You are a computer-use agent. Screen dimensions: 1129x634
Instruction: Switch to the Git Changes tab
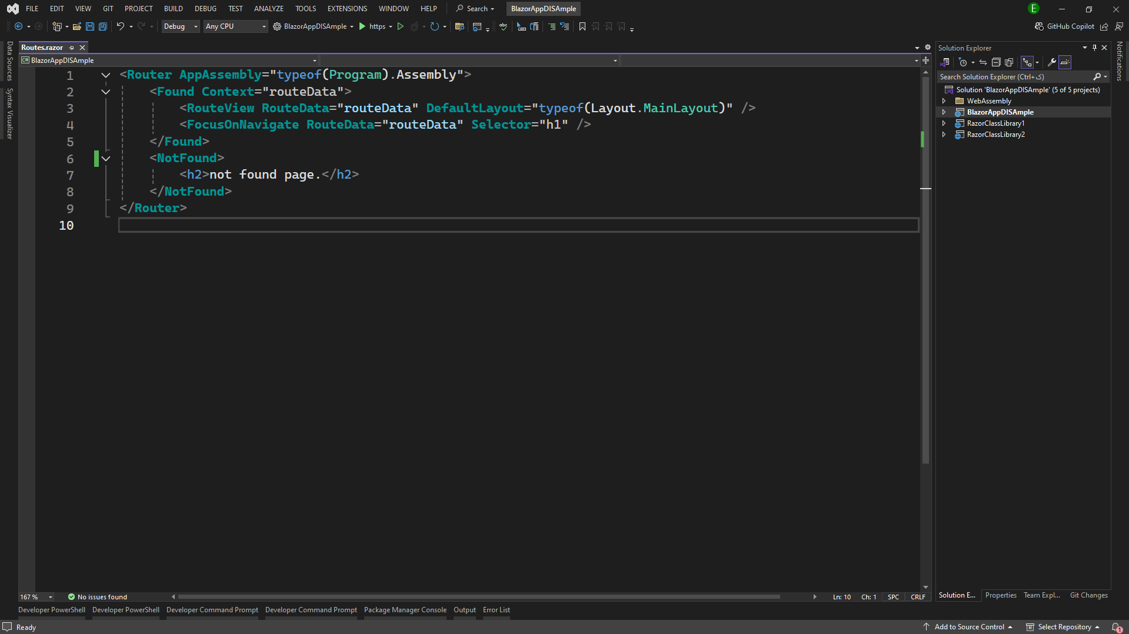pyautogui.click(x=1088, y=595)
